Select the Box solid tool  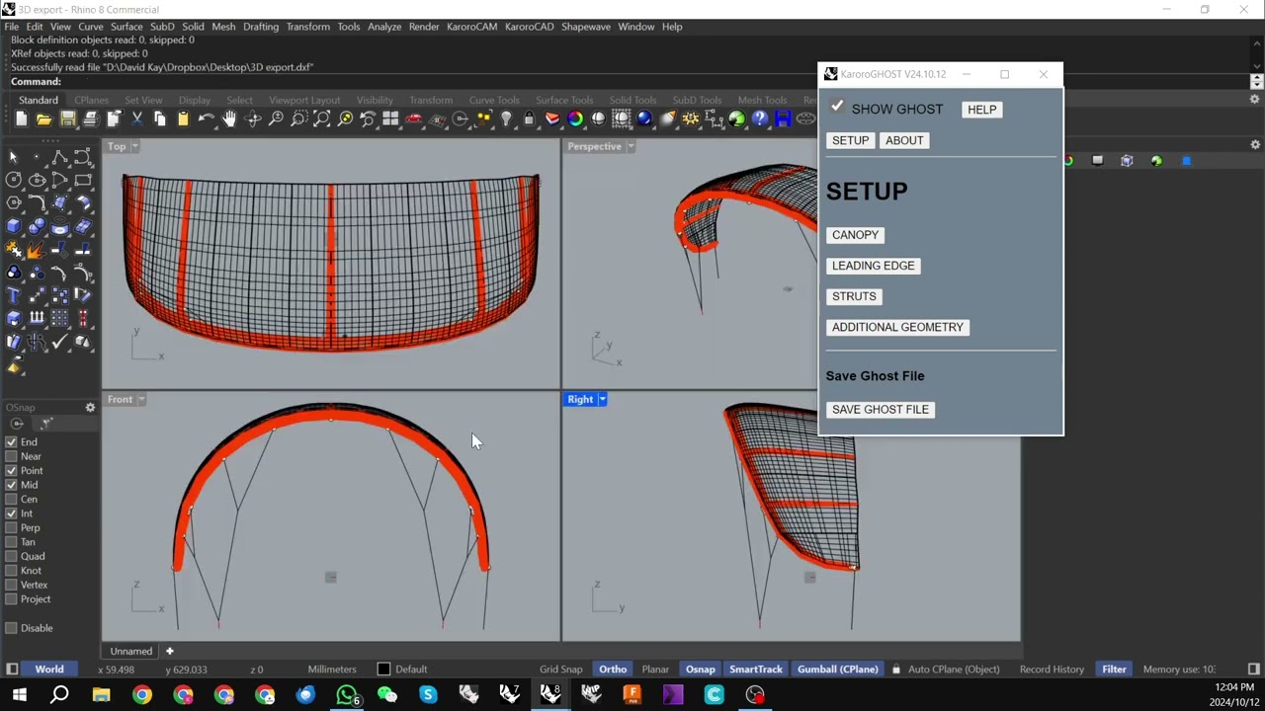coord(14,225)
